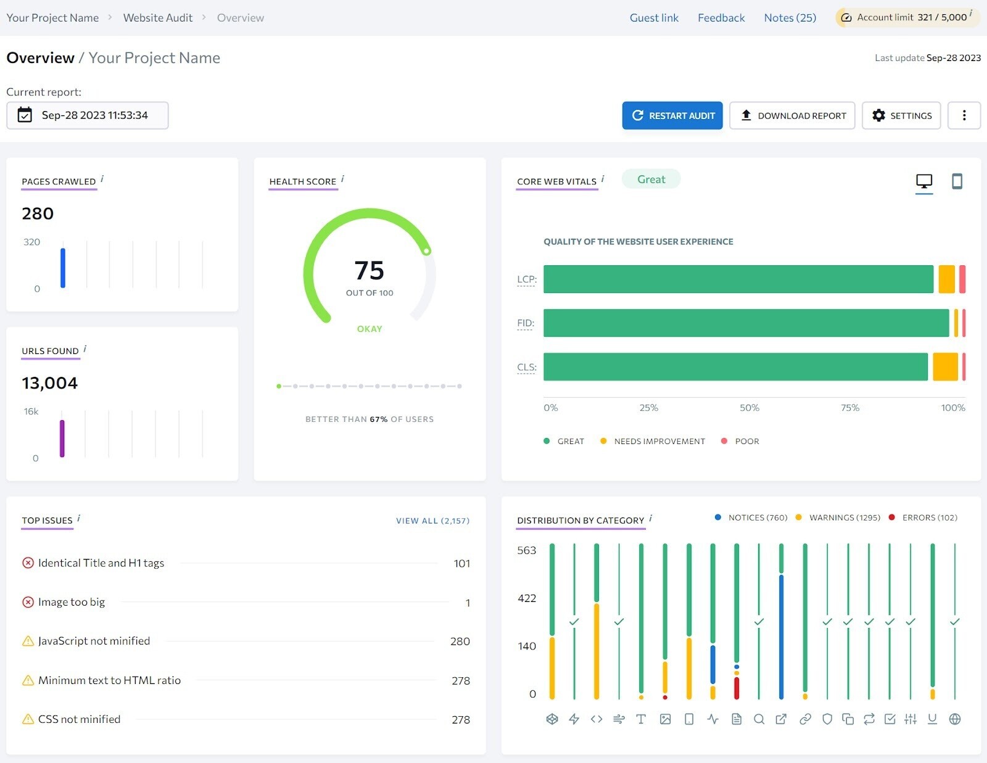Go to Website Audit breadcrumb

coord(158,18)
